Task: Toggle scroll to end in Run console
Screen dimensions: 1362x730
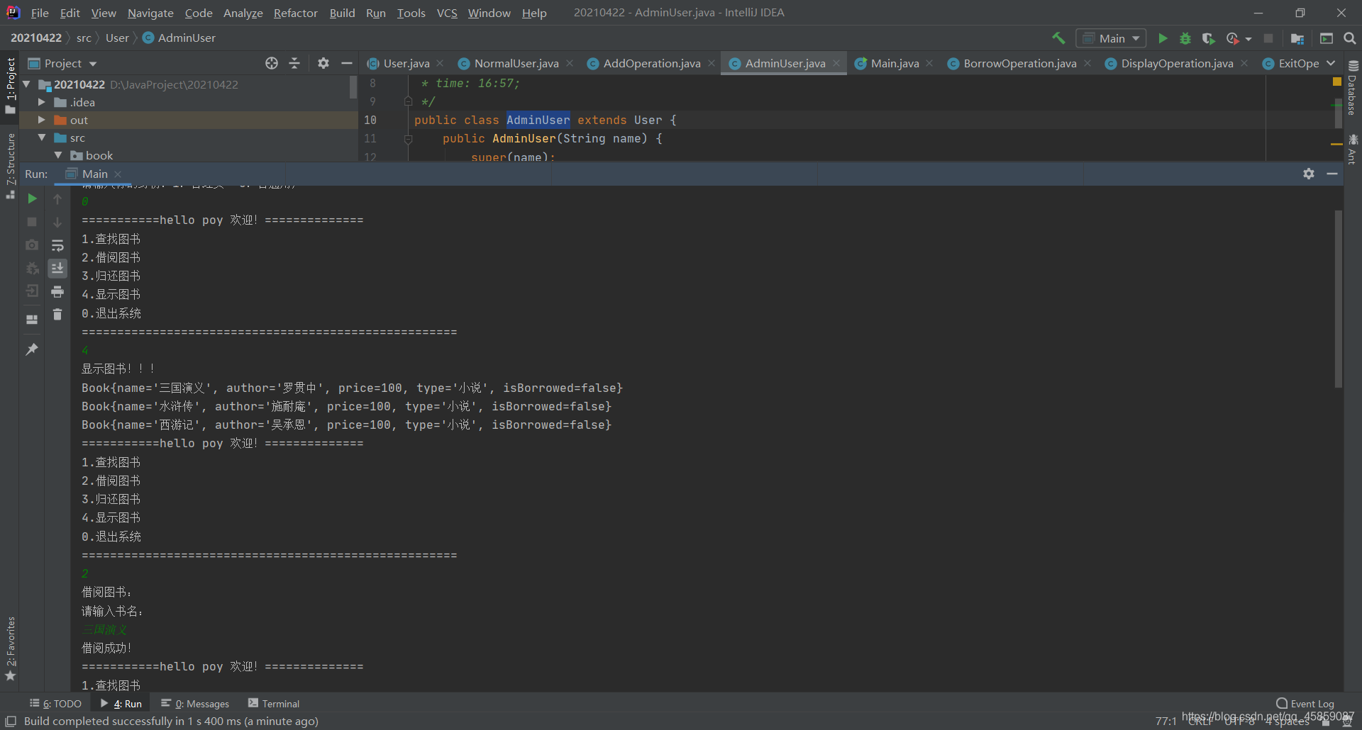Action: tap(57, 268)
